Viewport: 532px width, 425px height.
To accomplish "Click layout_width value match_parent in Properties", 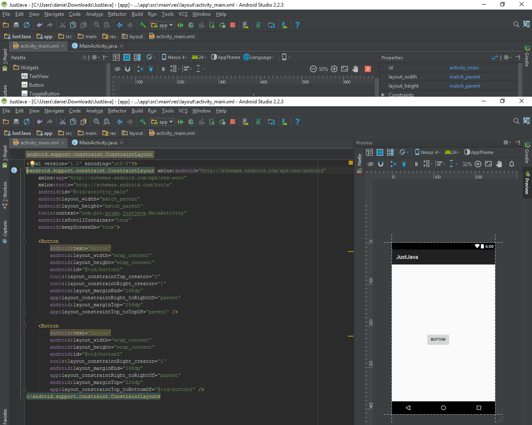I will 465,77.
